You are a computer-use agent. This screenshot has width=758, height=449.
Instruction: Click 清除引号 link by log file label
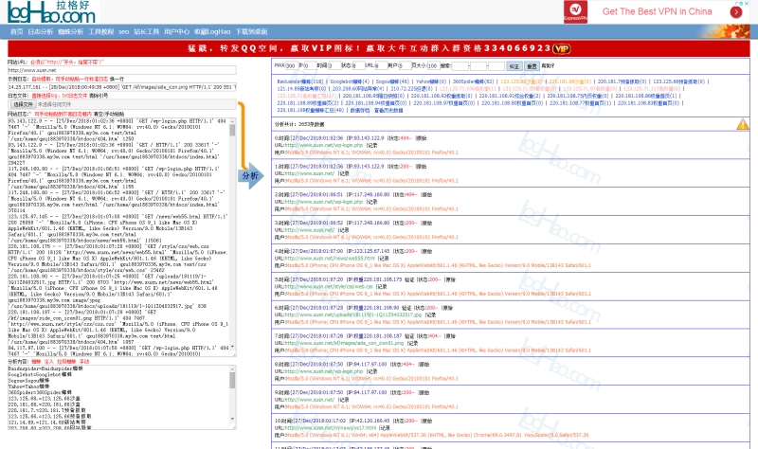pyautogui.click(x=99, y=96)
